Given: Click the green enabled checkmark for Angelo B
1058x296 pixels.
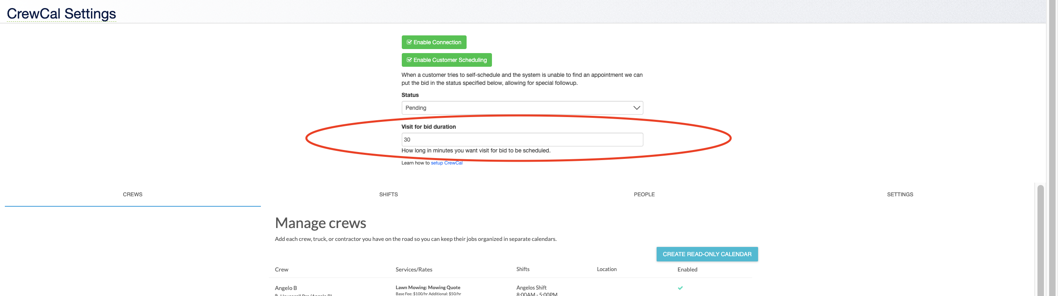Looking at the screenshot, I should (x=680, y=288).
